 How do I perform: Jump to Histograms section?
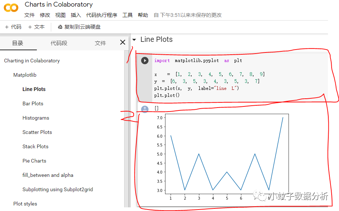pos(36,118)
